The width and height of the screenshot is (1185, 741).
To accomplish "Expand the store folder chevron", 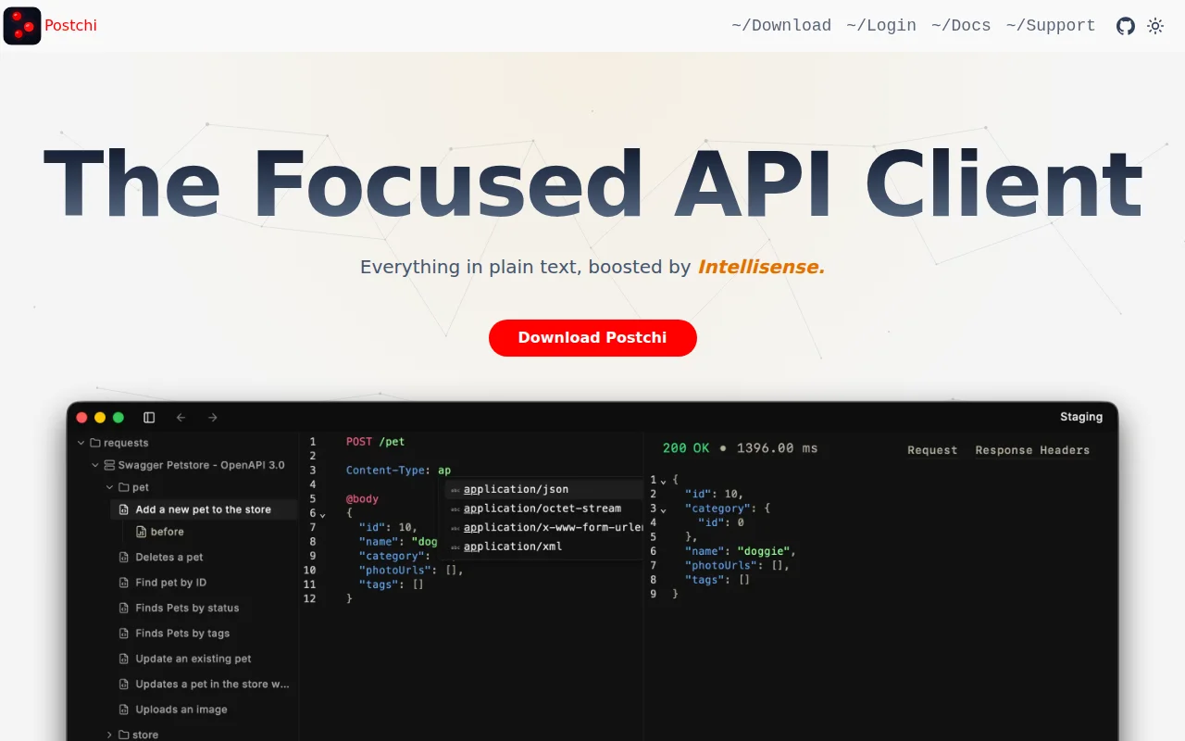I will click(110, 735).
